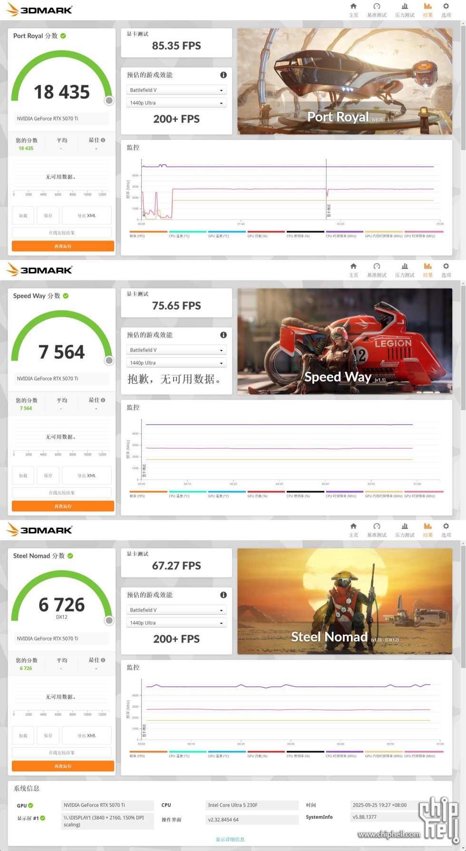This screenshot has height=851, width=466.
Task: Open 结果 results in Port Royal window
Action: 428,10
